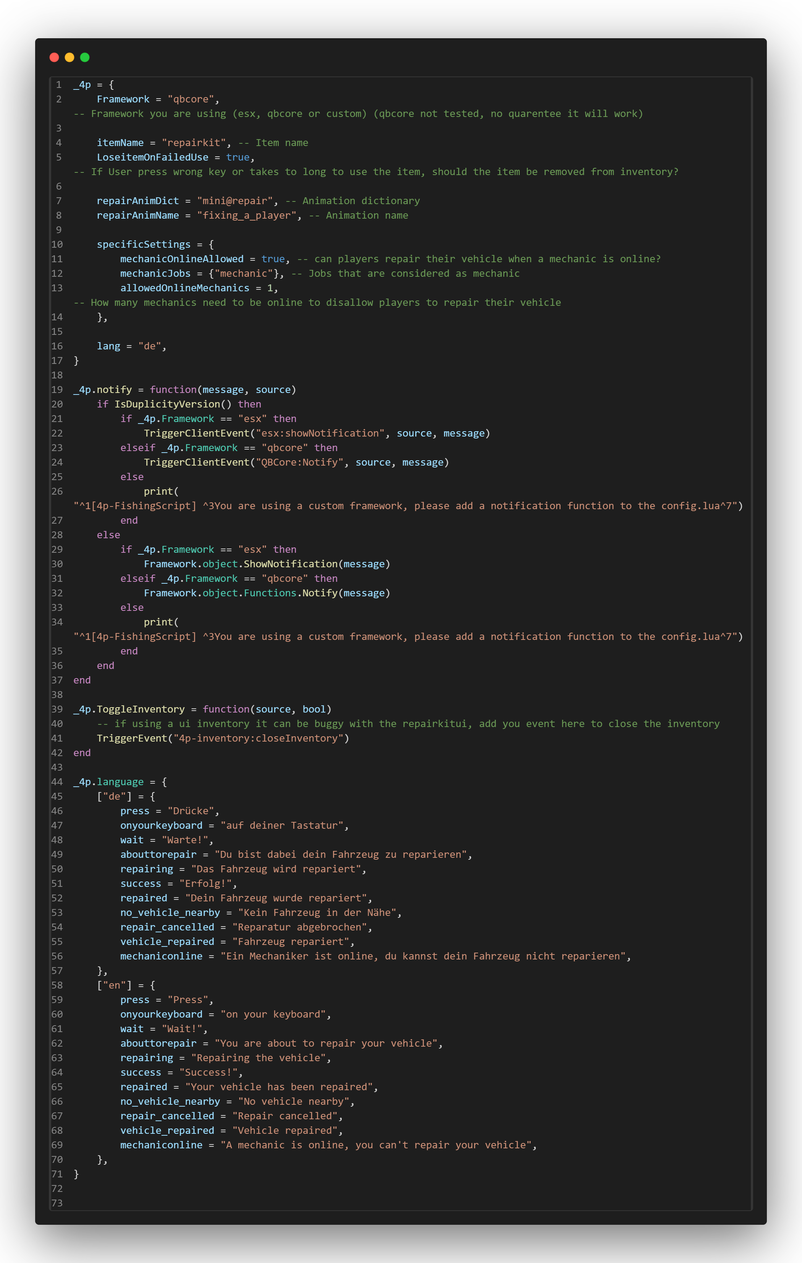Click Framework.object.ShowNotification(message) call

[267, 564]
